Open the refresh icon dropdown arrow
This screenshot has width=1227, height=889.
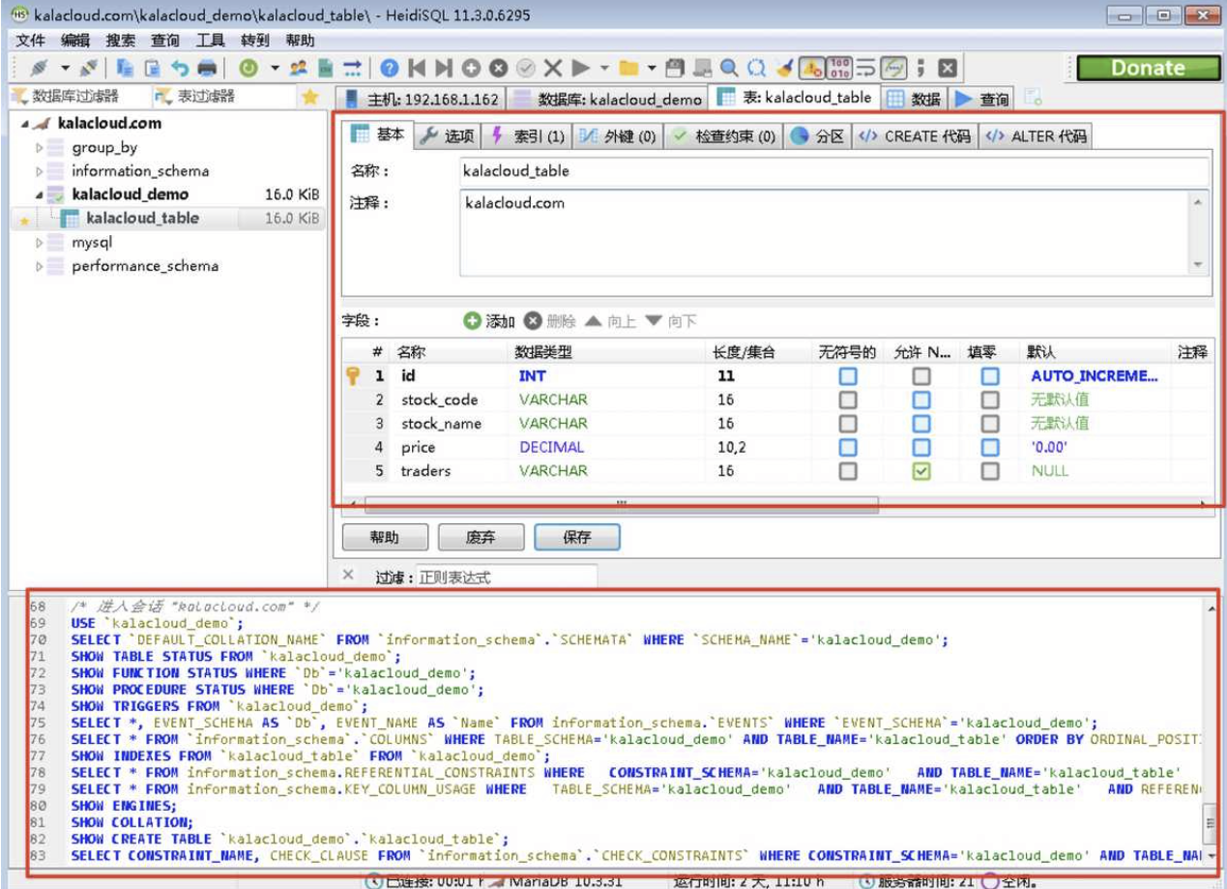[x=275, y=68]
